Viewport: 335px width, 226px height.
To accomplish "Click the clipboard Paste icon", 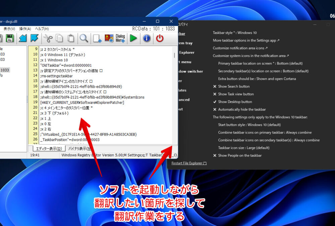I will coord(71,38).
